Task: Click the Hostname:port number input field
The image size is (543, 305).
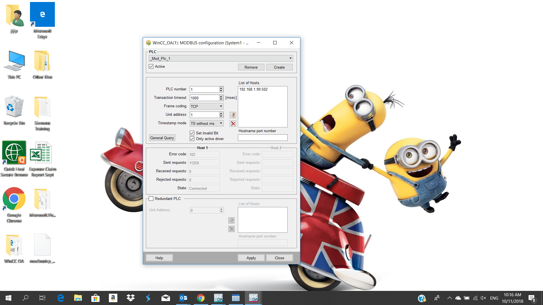Action: click(262, 138)
